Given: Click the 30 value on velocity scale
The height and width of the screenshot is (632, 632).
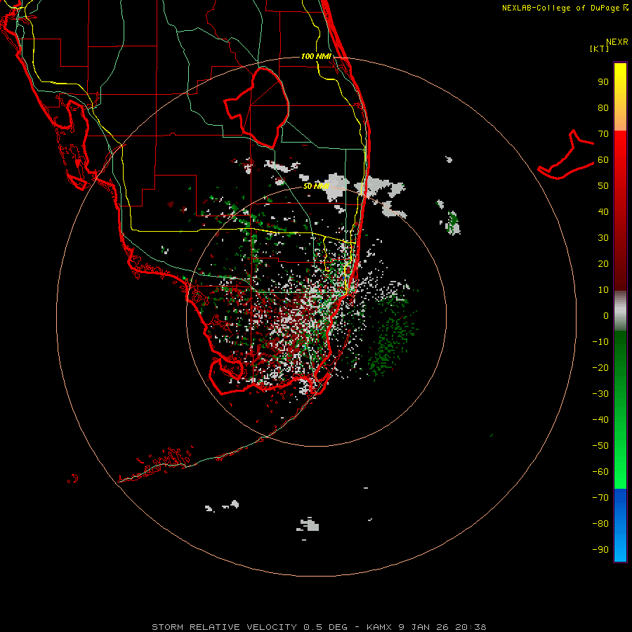Looking at the screenshot, I should coord(603,238).
